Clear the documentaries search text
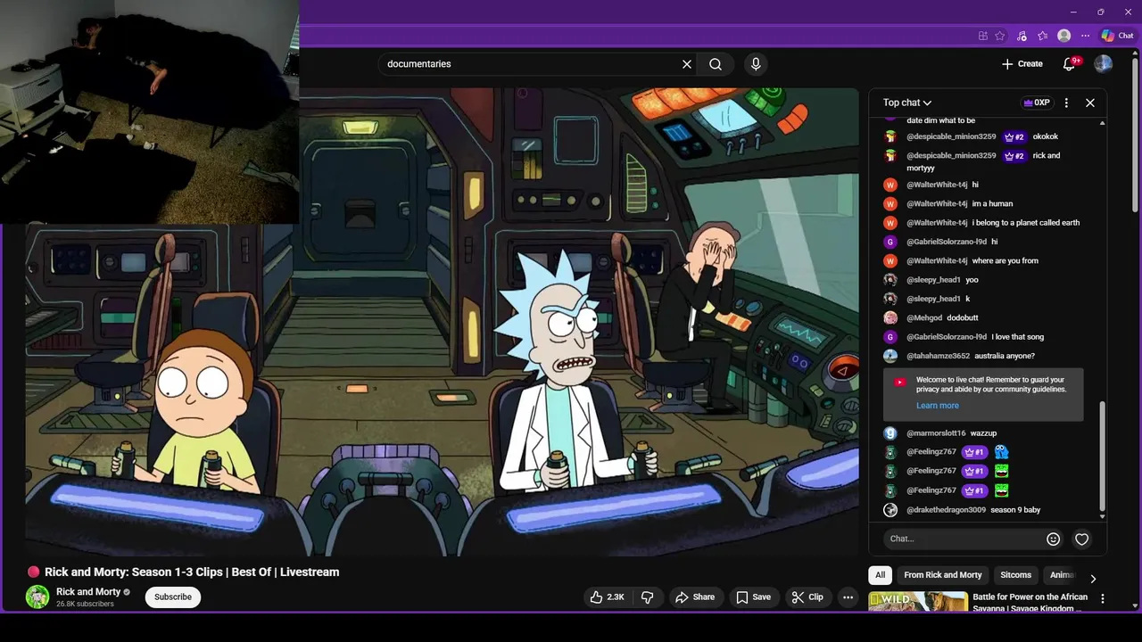This screenshot has height=642, width=1142. click(x=687, y=64)
